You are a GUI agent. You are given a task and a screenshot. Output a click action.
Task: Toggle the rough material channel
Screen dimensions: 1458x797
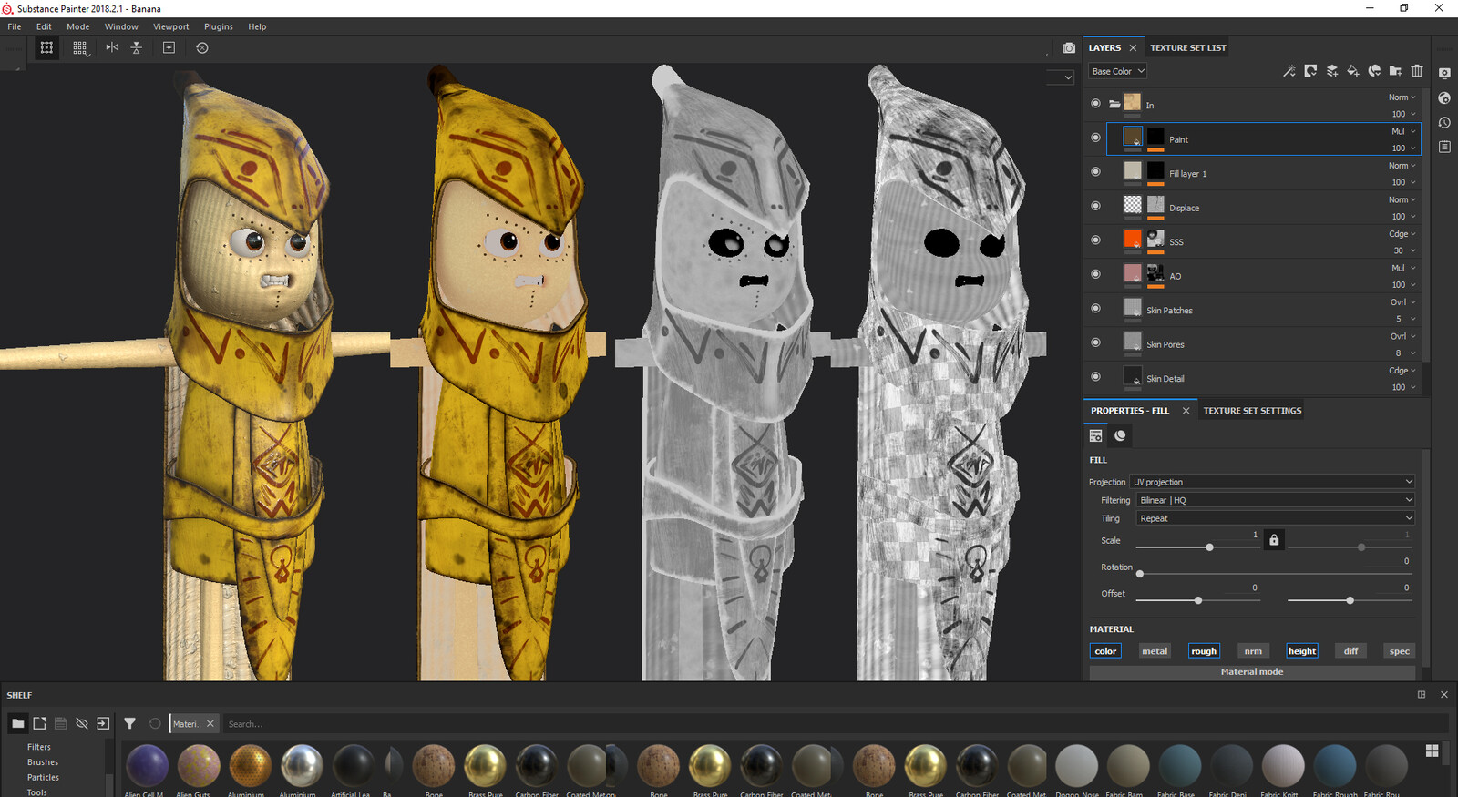tap(1204, 651)
